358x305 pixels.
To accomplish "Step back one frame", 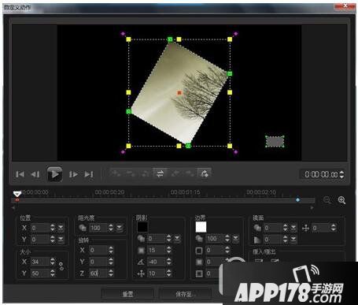I will 35,174.
